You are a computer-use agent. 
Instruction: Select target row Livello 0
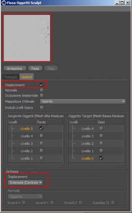click(96, 158)
